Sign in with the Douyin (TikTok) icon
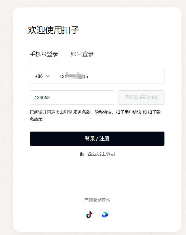This screenshot has height=235, width=186. point(89,215)
